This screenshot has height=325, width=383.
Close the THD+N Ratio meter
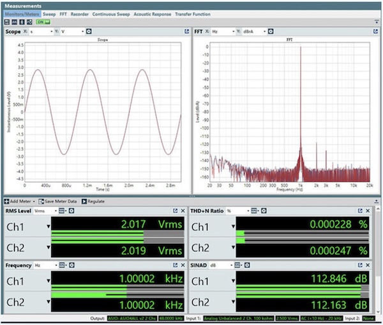(x=368, y=210)
